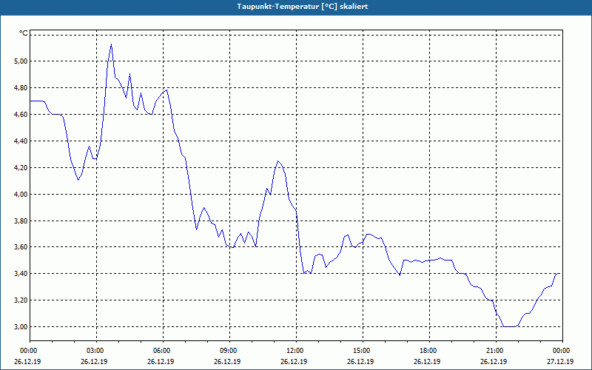Select the '4,80' y-axis label
592x370 pixels.
coord(21,88)
